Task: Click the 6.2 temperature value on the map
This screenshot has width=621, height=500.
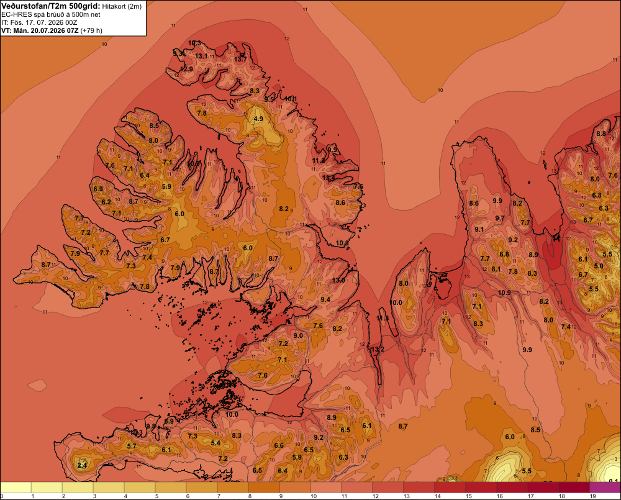Action: (x=106, y=202)
